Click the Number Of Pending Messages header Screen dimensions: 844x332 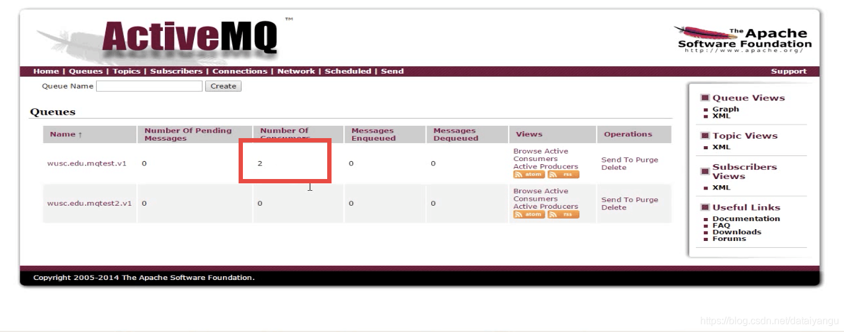188,134
